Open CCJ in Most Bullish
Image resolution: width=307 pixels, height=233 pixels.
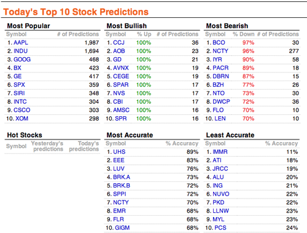point(119,42)
